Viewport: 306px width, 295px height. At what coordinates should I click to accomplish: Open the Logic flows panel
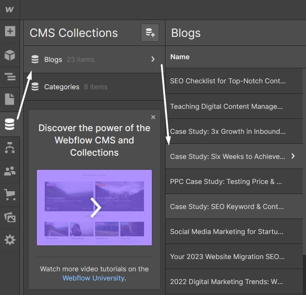click(10, 148)
